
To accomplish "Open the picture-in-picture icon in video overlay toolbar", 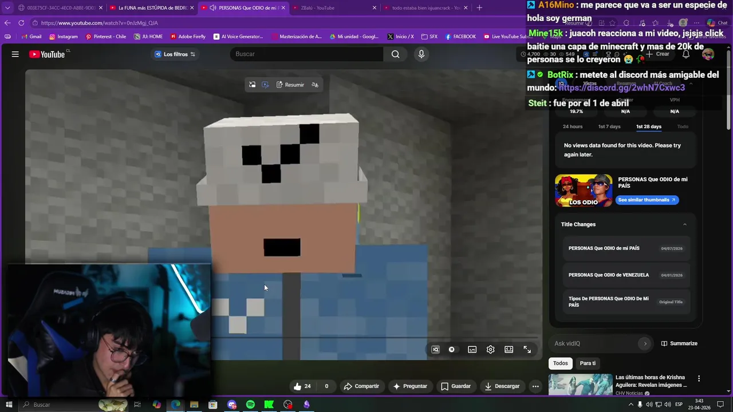I will (x=252, y=85).
